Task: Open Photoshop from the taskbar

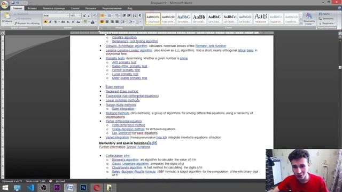Action: (83, 188)
